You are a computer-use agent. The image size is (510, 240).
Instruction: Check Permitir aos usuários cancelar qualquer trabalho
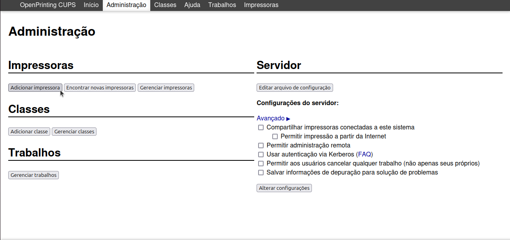coord(261,164)
